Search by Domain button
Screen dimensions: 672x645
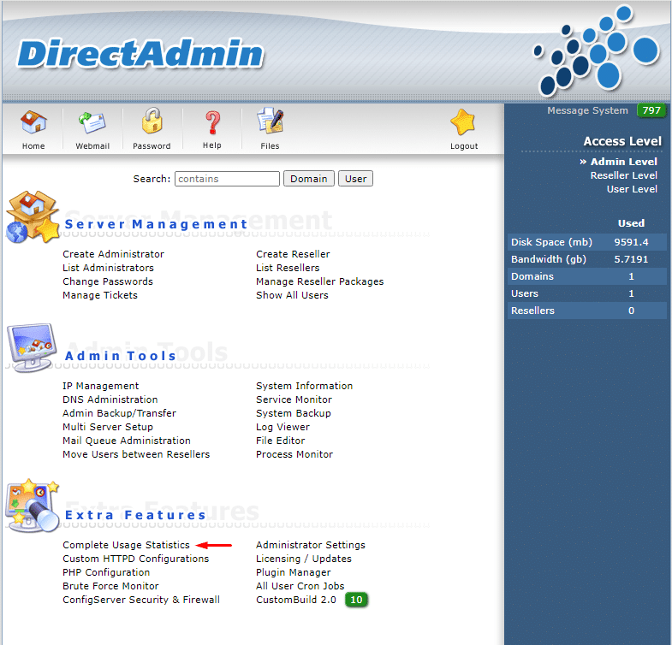point(308,179)
